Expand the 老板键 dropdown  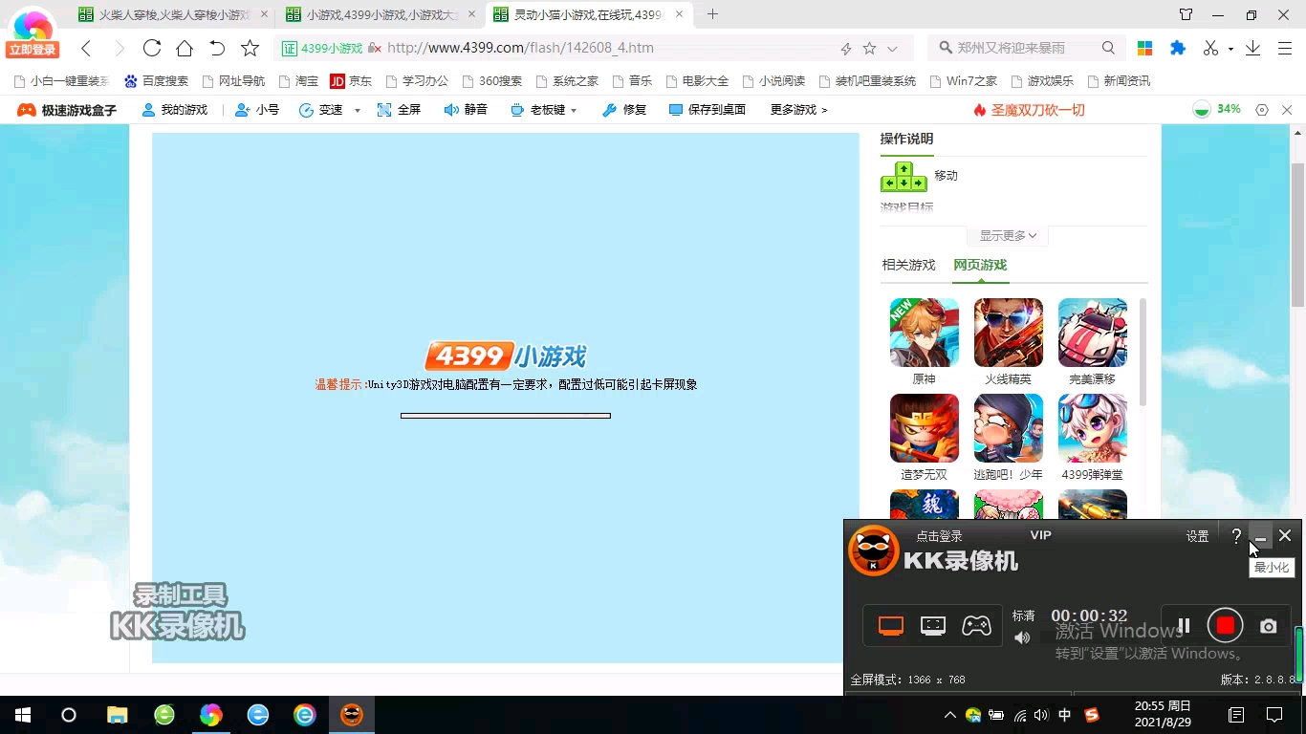(574, 111)
